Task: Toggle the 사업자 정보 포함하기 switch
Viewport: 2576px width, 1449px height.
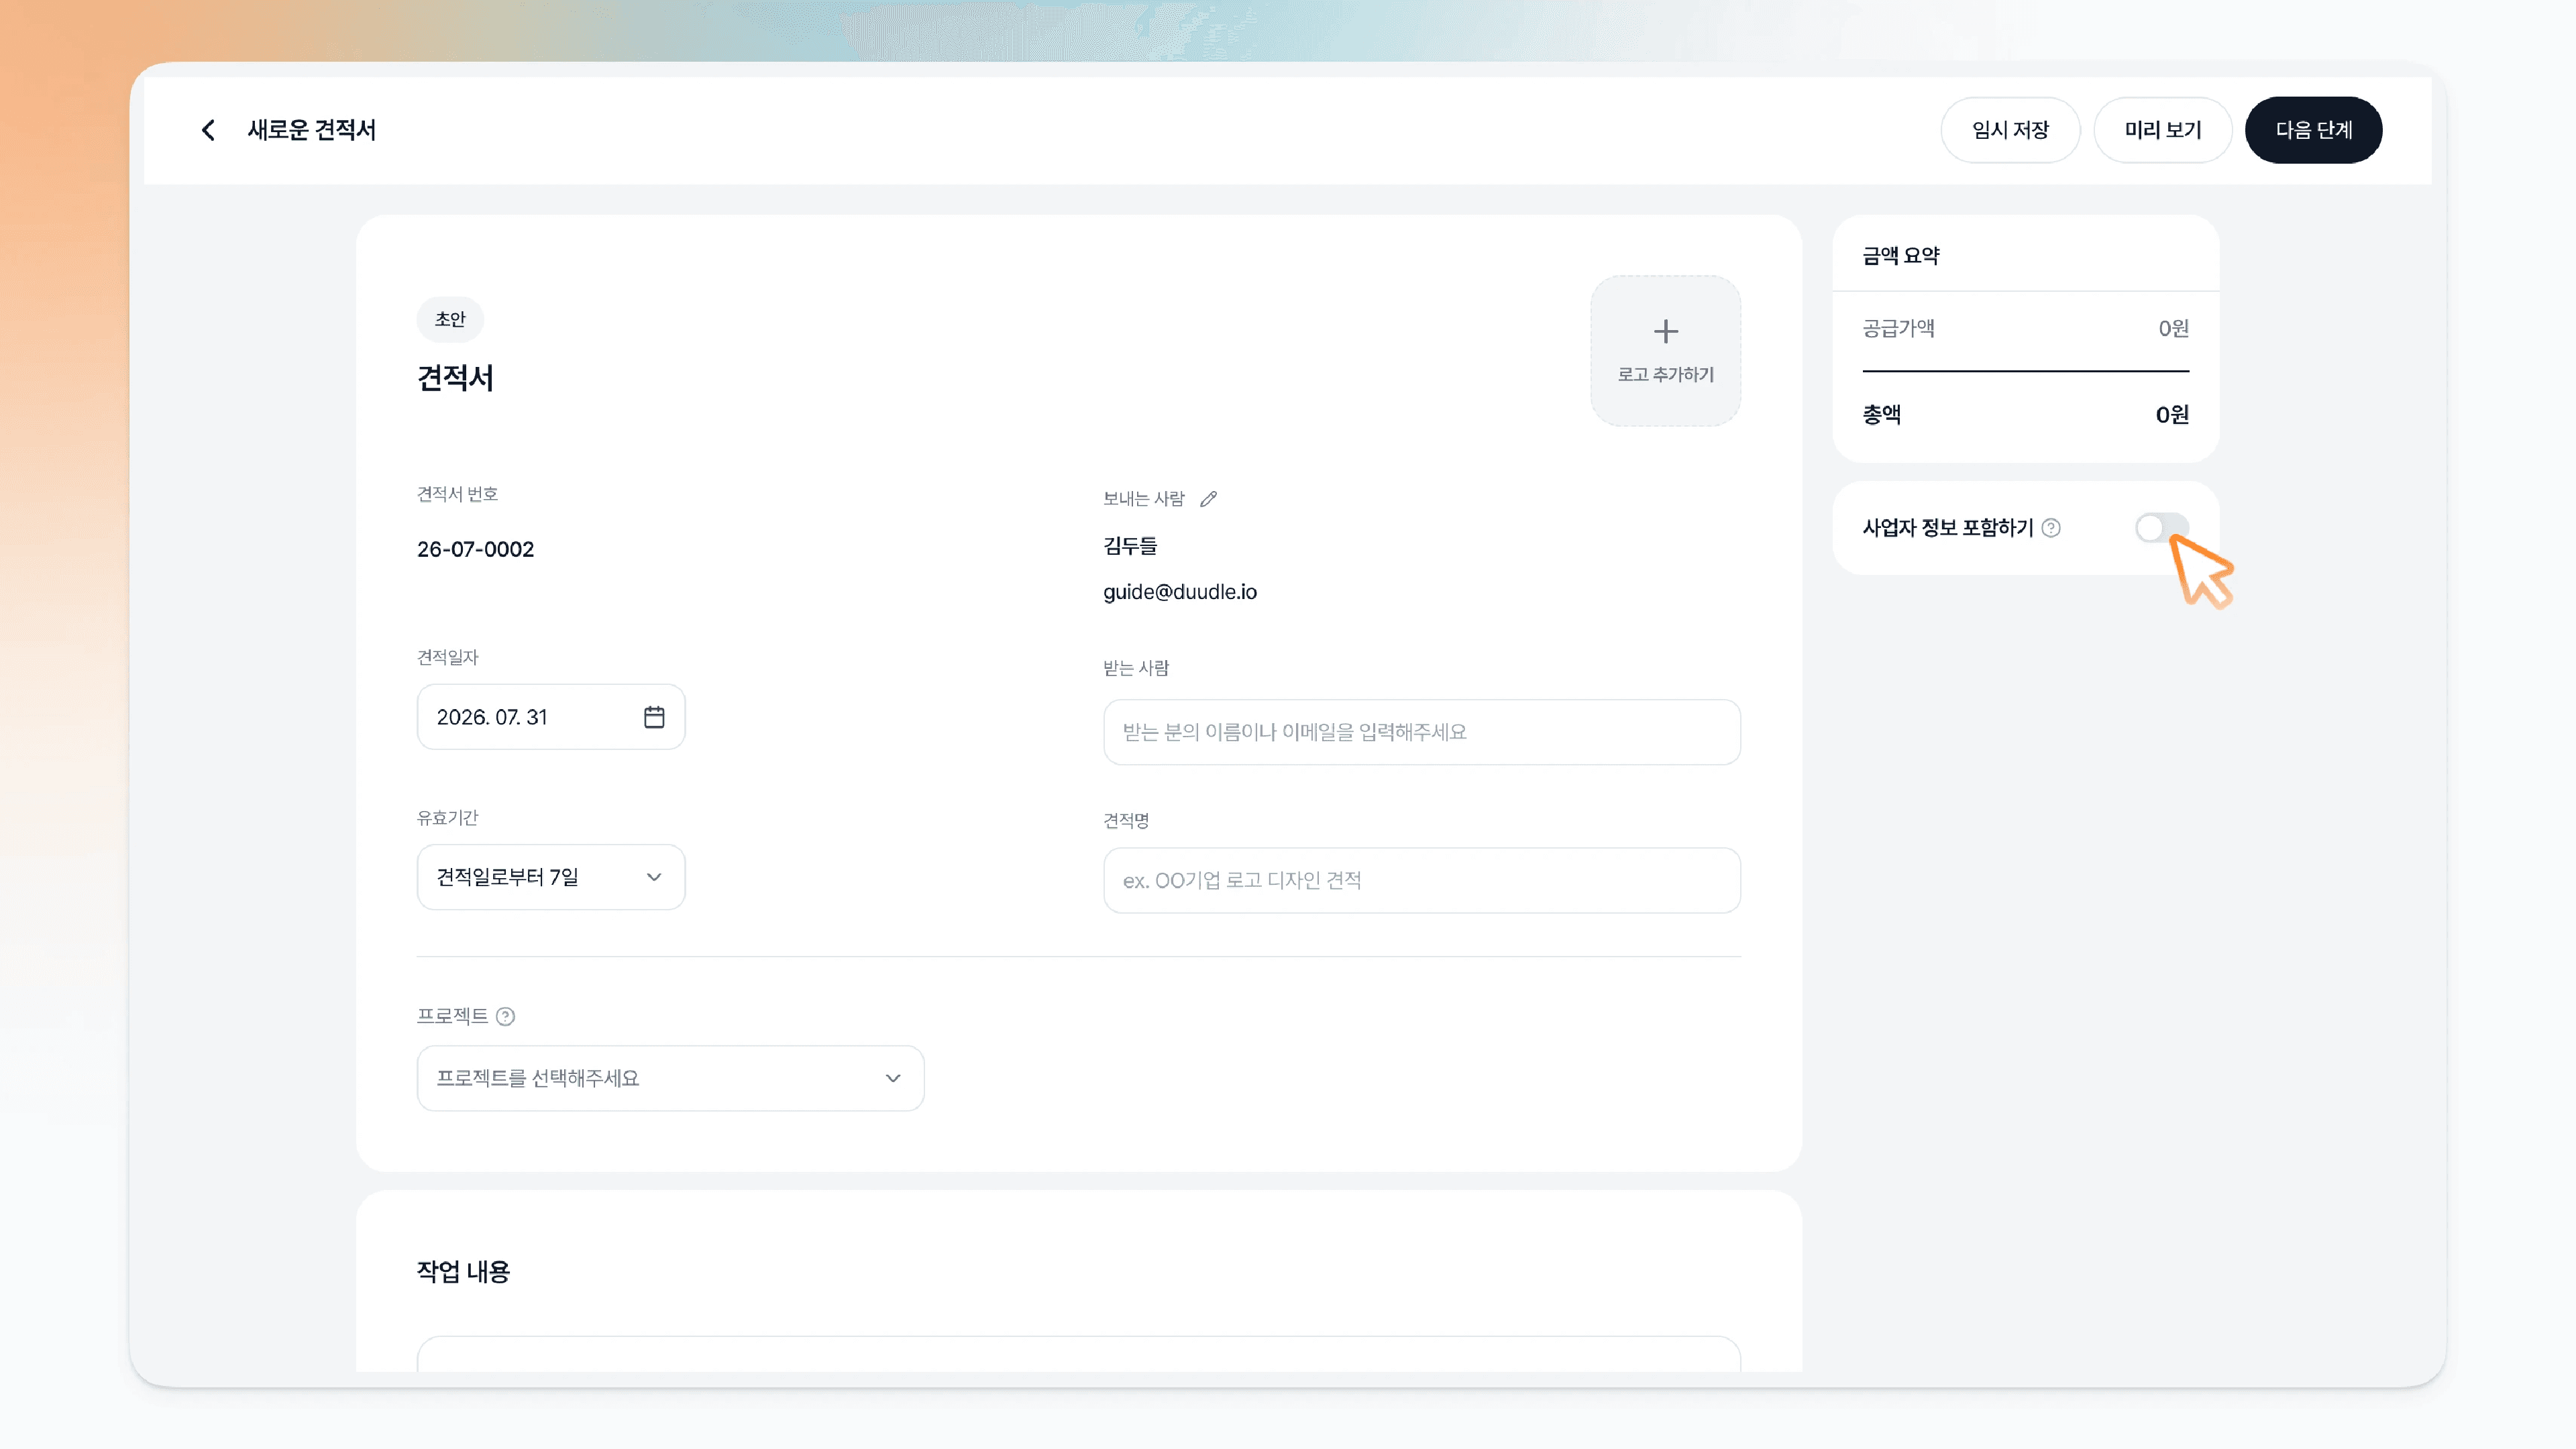Action: (x=2161, y=527)
